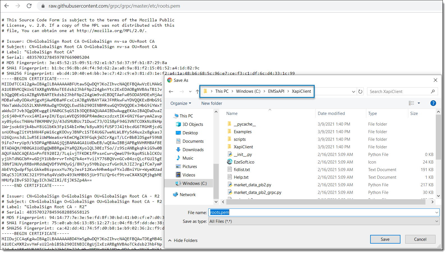Screen dimensions: 447x254
Task: Click scroll-up arrow of navigation pane
Action: point(216,112)
